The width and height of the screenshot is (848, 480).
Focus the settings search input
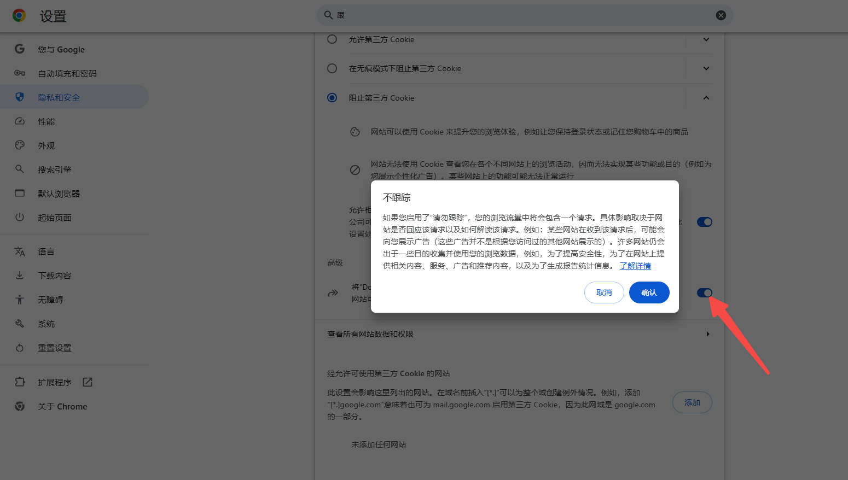pyautogui.click(x=525, y=15)
